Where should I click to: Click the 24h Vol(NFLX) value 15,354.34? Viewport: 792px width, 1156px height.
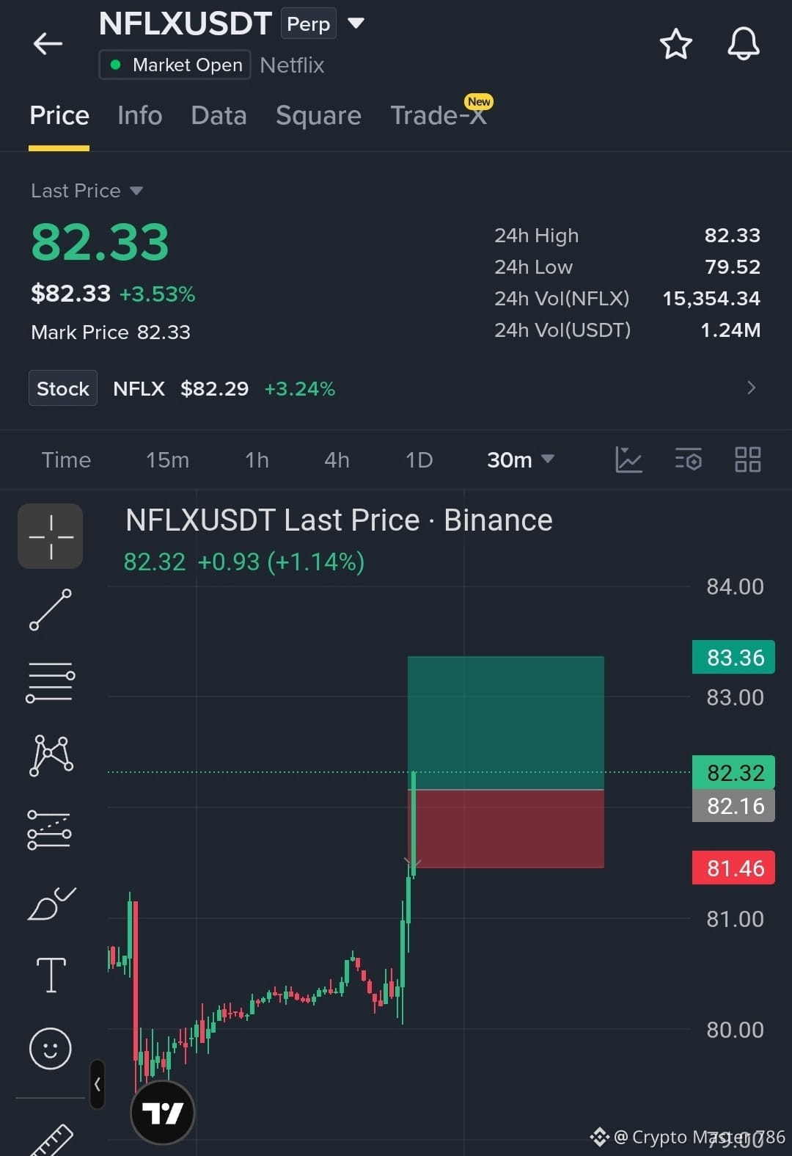(x=711, y=299)
